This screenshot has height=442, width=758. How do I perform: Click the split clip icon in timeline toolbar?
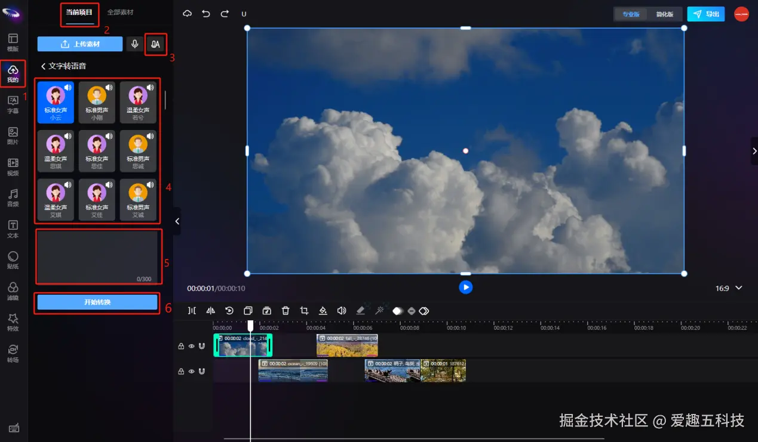192,311
